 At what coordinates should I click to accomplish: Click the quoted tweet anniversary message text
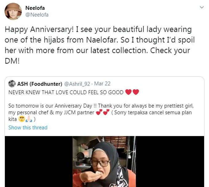click(x=101, y=112)
